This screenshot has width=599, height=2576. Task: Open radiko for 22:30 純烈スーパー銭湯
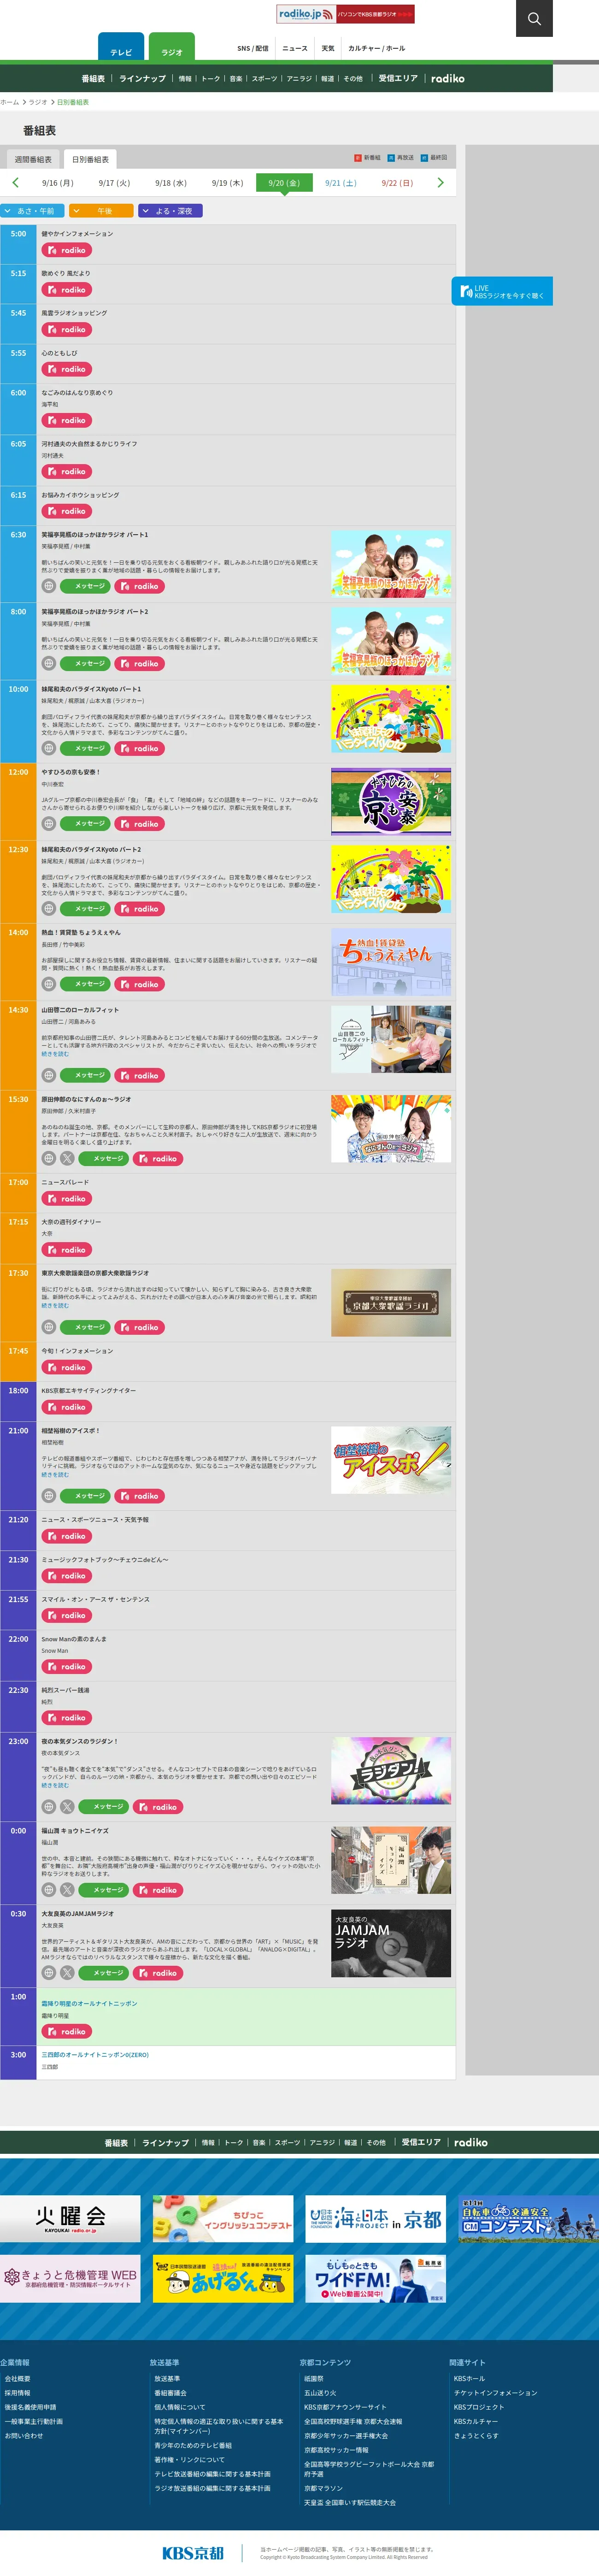click(x=66, y=1718)
